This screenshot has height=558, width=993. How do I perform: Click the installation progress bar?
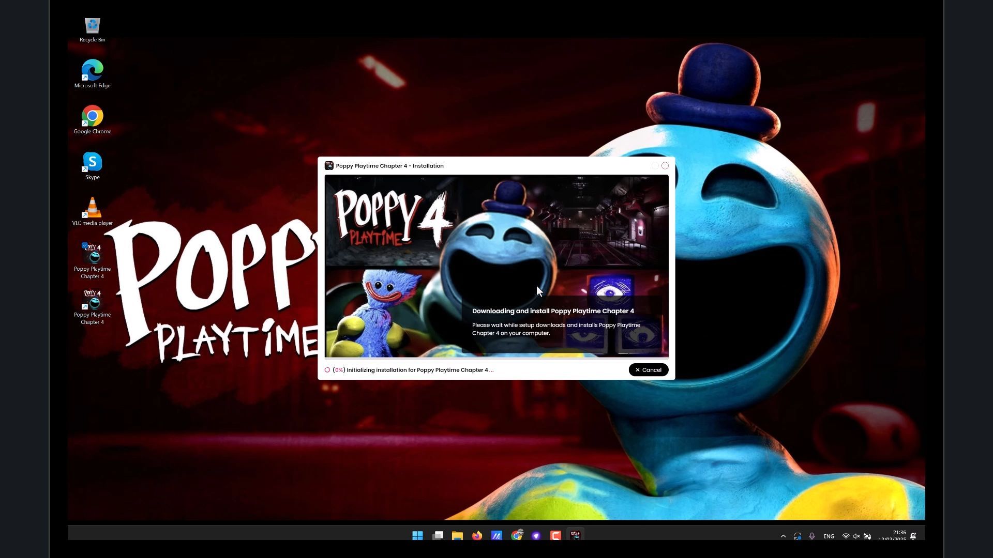pos(496,358)
